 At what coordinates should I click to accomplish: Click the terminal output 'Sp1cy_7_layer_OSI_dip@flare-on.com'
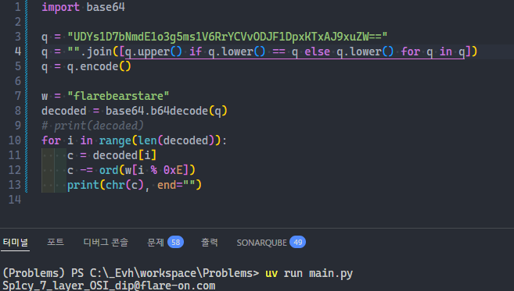click(x=110, y=286)
